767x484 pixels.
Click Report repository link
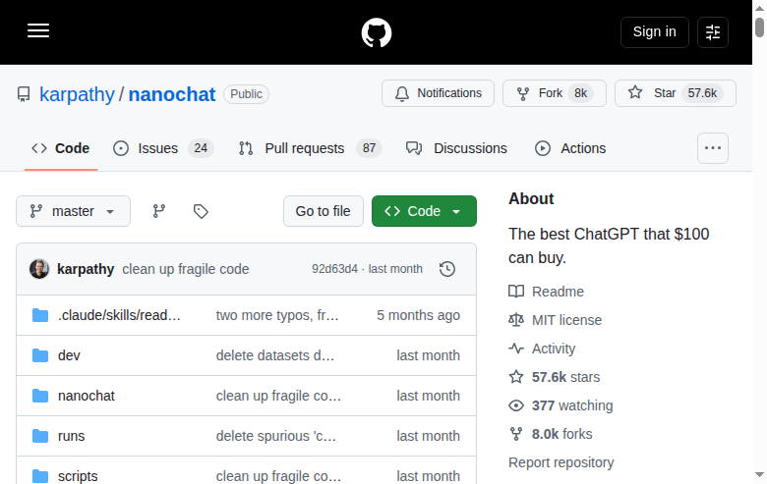(x=560, y=462)
